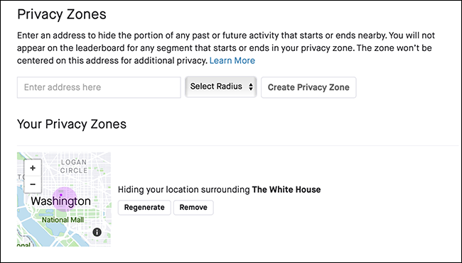Click the Washington label on the map
This screenshot has width=462, height=263.
[x=60, y=201]
